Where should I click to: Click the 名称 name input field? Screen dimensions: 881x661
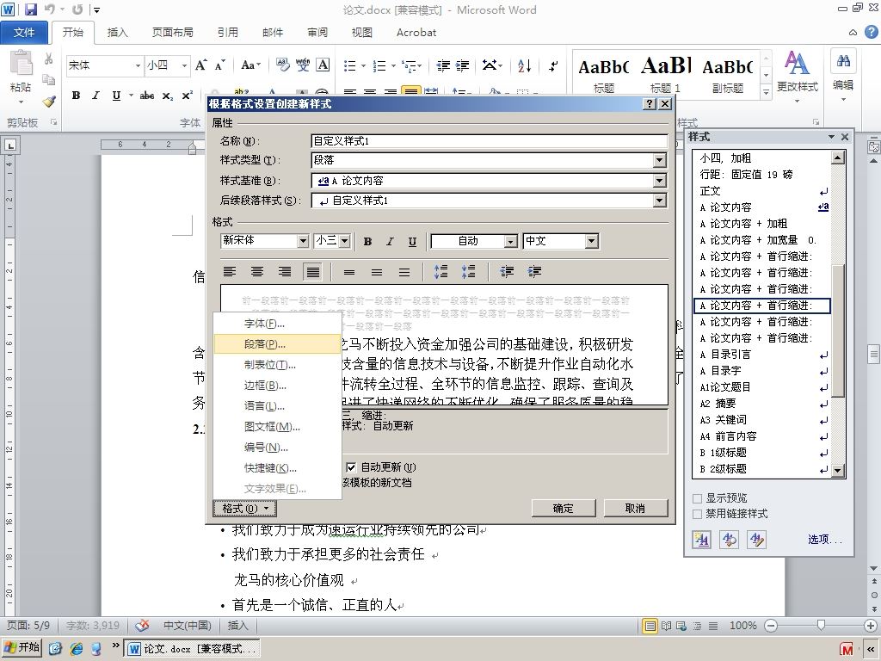[489, 141]
